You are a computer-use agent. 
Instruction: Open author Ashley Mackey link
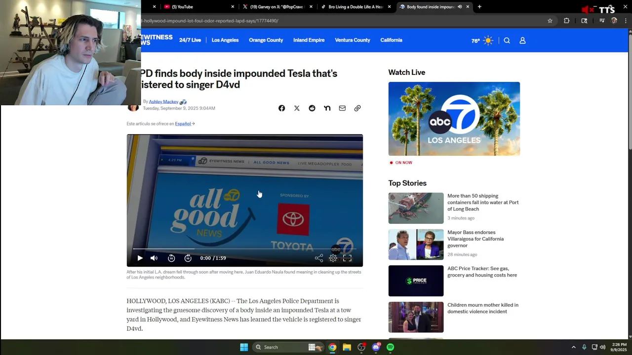(163, 102)
